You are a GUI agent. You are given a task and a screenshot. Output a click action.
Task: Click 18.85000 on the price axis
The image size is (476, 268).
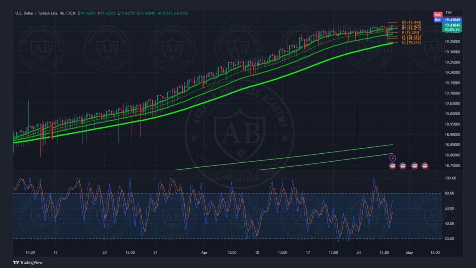click(452, 145)
